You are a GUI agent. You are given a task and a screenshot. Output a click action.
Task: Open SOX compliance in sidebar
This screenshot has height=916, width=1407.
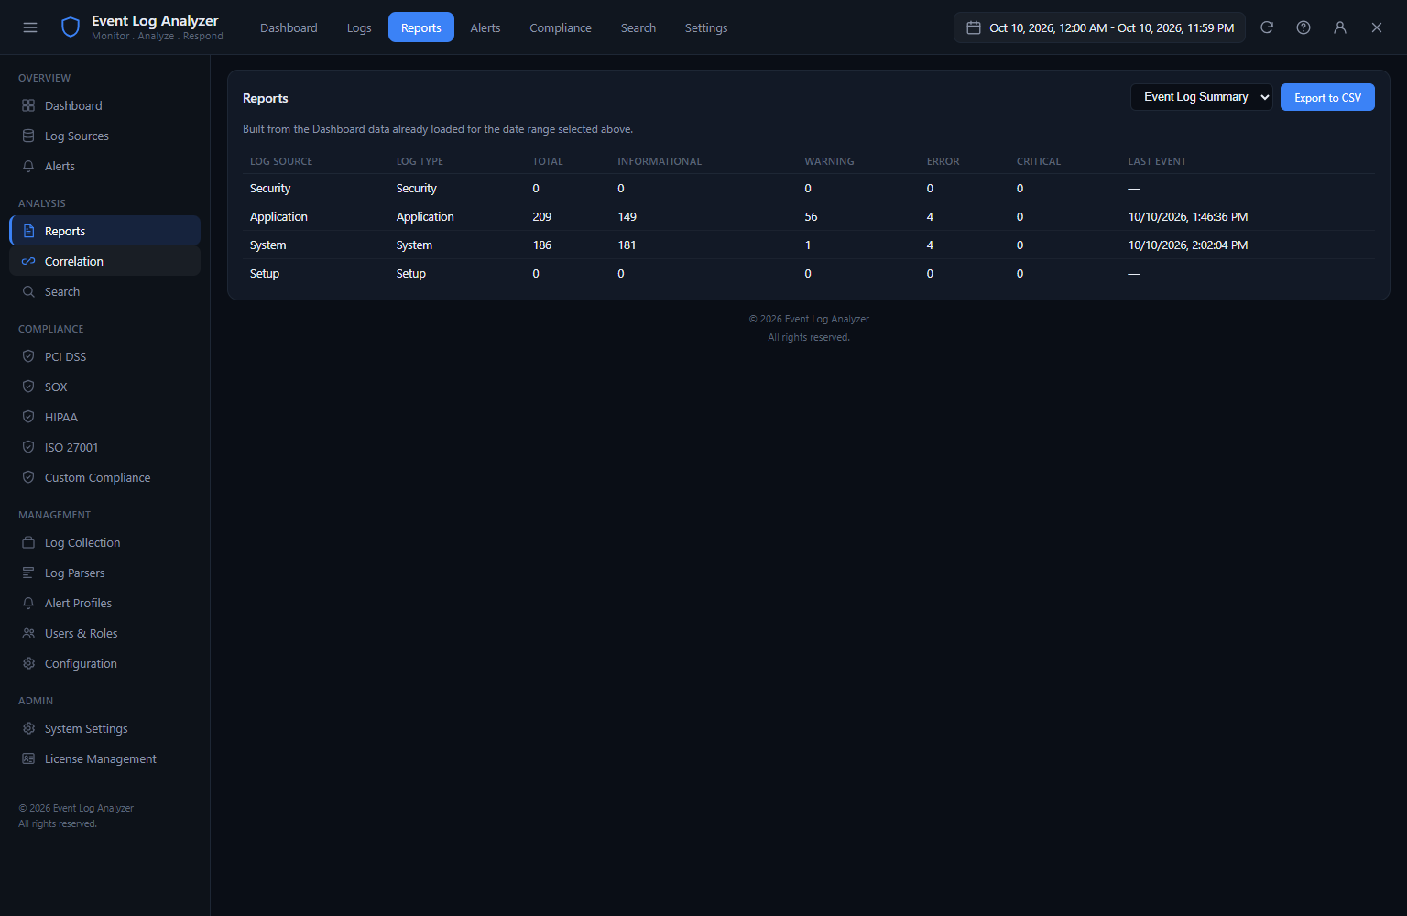[x=104, y=387]
